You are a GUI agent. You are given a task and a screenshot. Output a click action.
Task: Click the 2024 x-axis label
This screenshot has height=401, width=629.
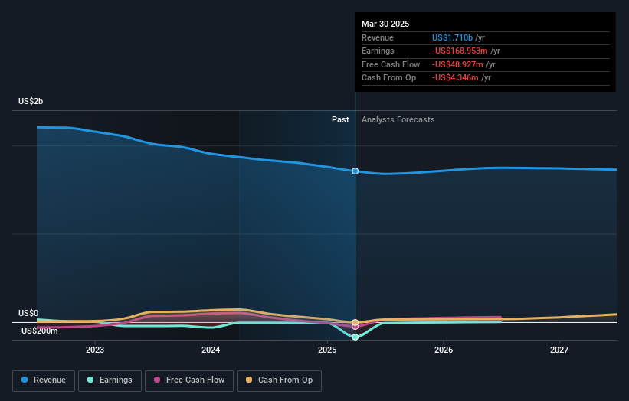211,350
